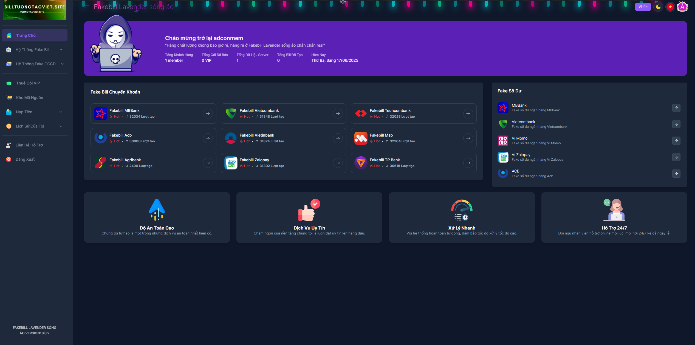Expand the Nạp Tiền dropdown
The width and height of the screenshot is (695, 345).
pos(34,112)
